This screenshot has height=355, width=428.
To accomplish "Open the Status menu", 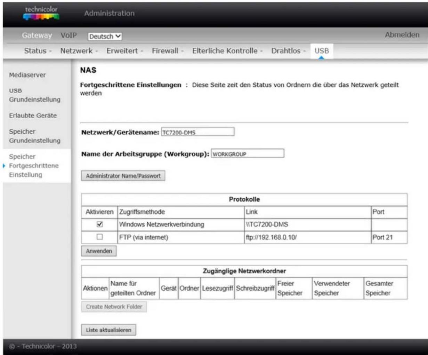I will (38, 51).
